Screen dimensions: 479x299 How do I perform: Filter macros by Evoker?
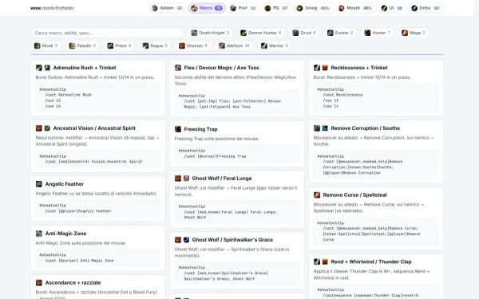tap(340, 33)
